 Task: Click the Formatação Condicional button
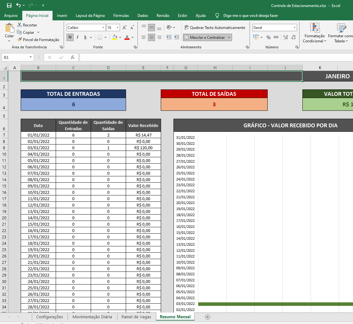314,33
